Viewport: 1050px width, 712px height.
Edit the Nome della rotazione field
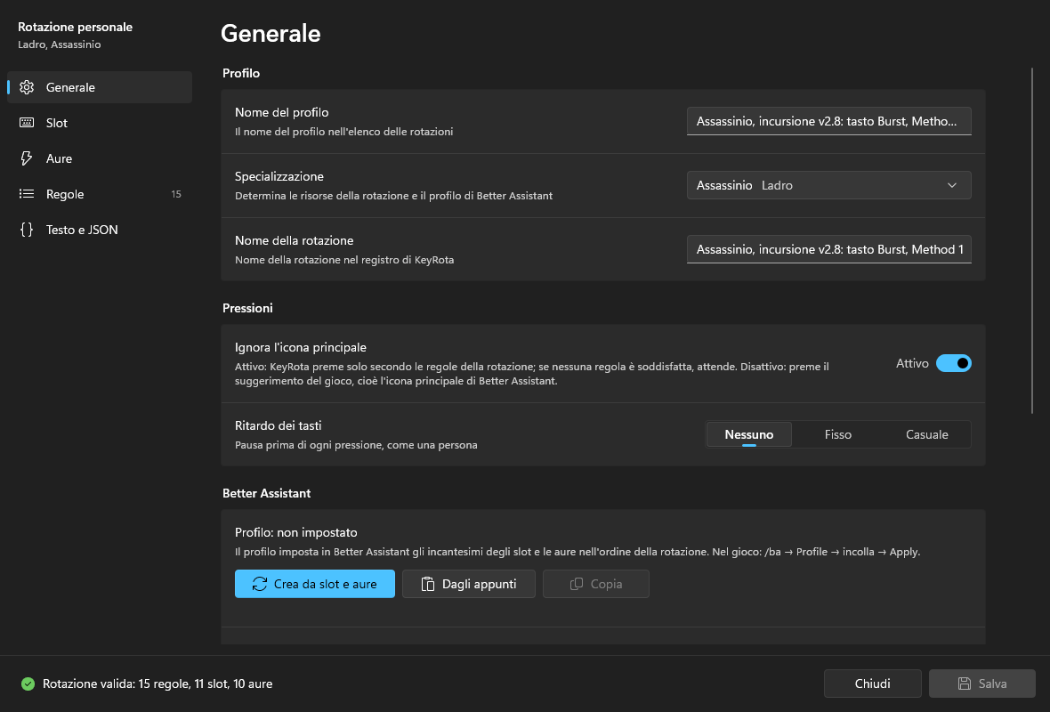click(829, 249)
